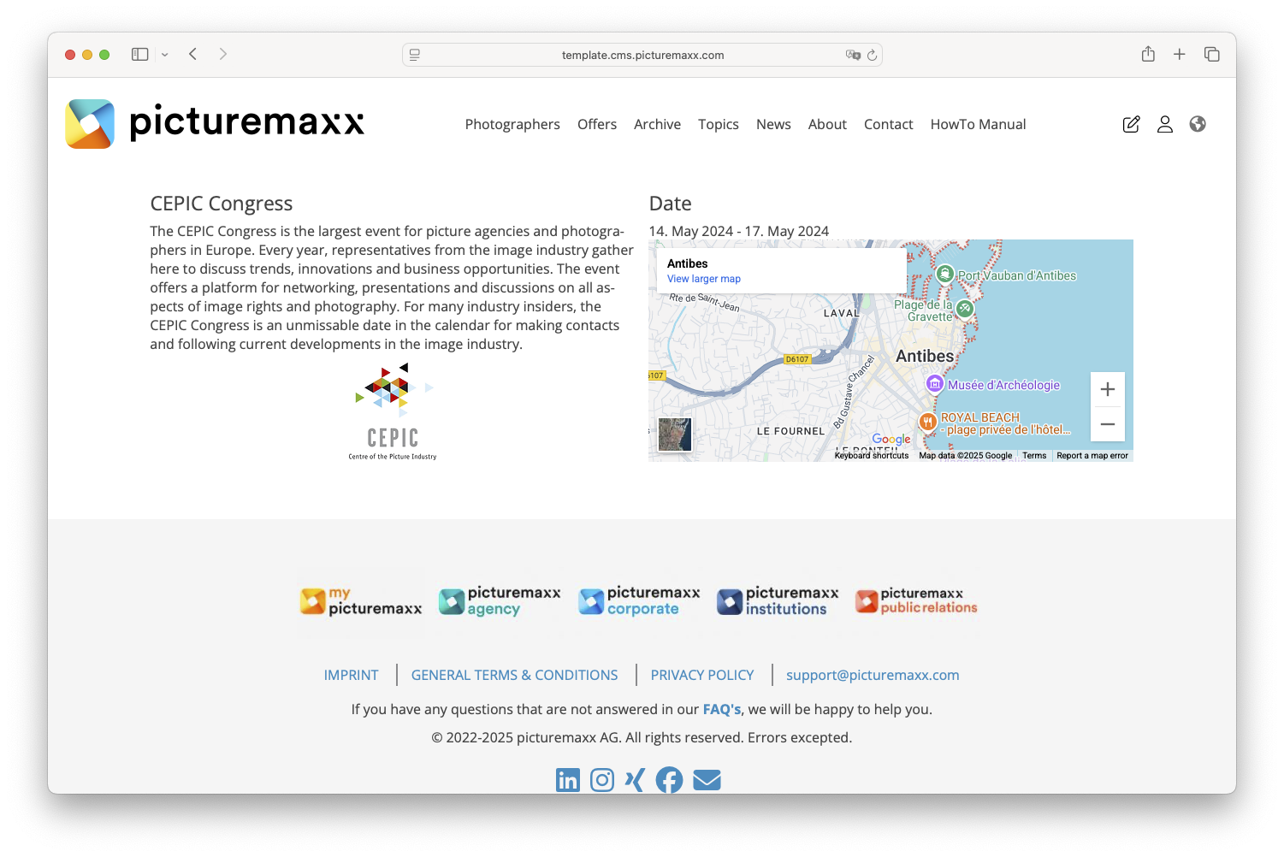Open the picturemaxx corporate logo
Image resolution: width=1284 pixels, height=857 pixels.
tap(639, 601)
